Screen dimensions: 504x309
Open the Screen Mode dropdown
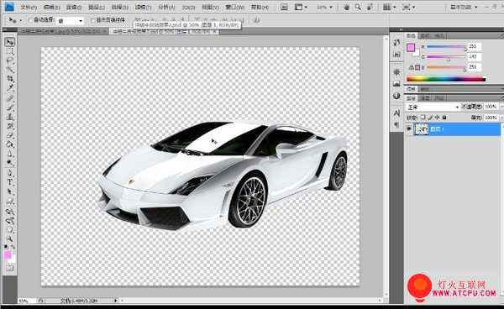pos(408,7)
